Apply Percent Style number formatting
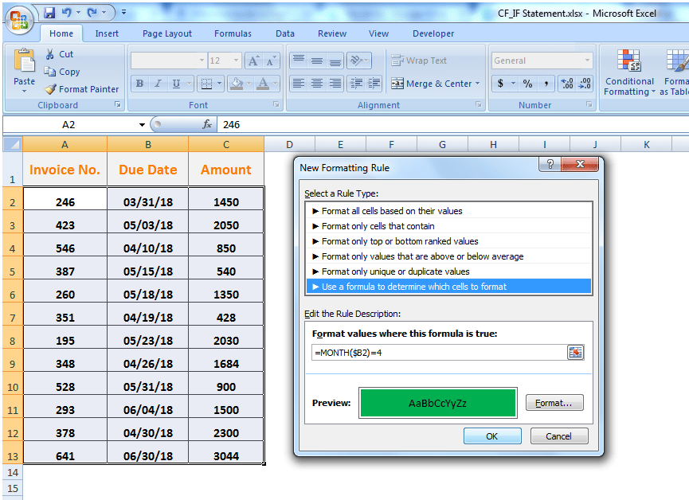 pos(529,82)
